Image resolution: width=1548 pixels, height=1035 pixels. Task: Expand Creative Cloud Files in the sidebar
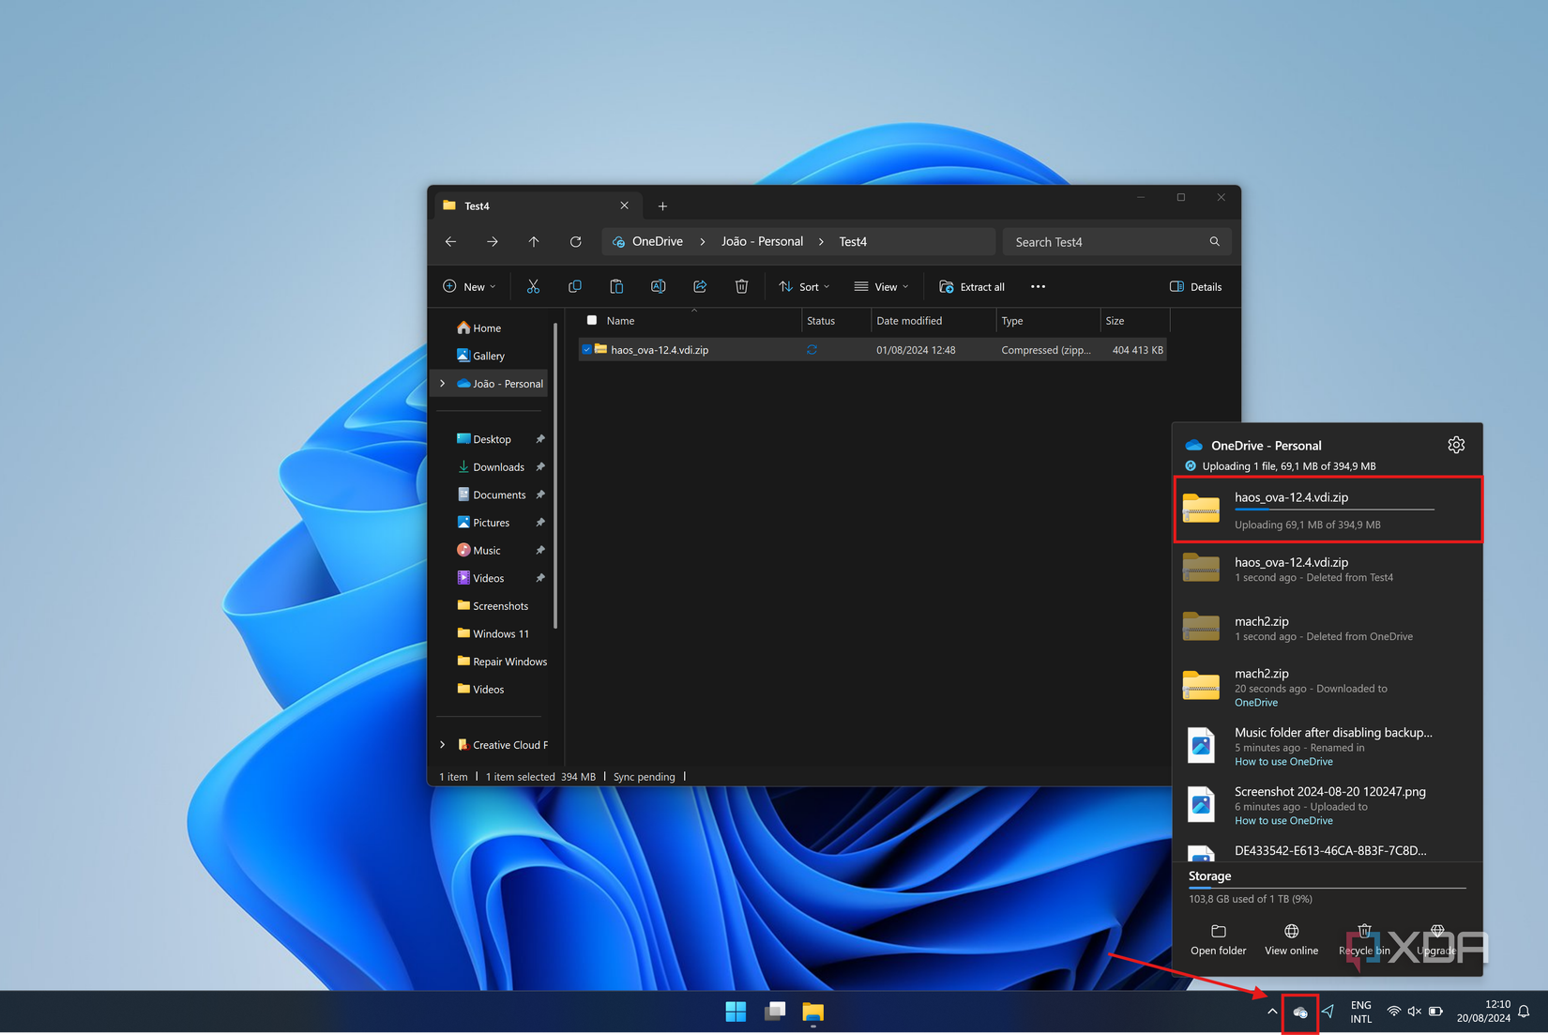[x=442, y=744]
